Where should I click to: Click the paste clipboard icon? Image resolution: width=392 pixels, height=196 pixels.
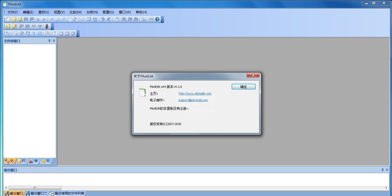76,19
